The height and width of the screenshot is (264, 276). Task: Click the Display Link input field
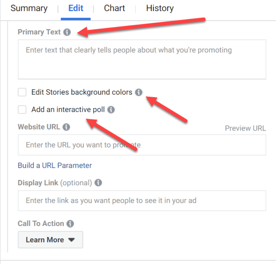tap(142, 201)
